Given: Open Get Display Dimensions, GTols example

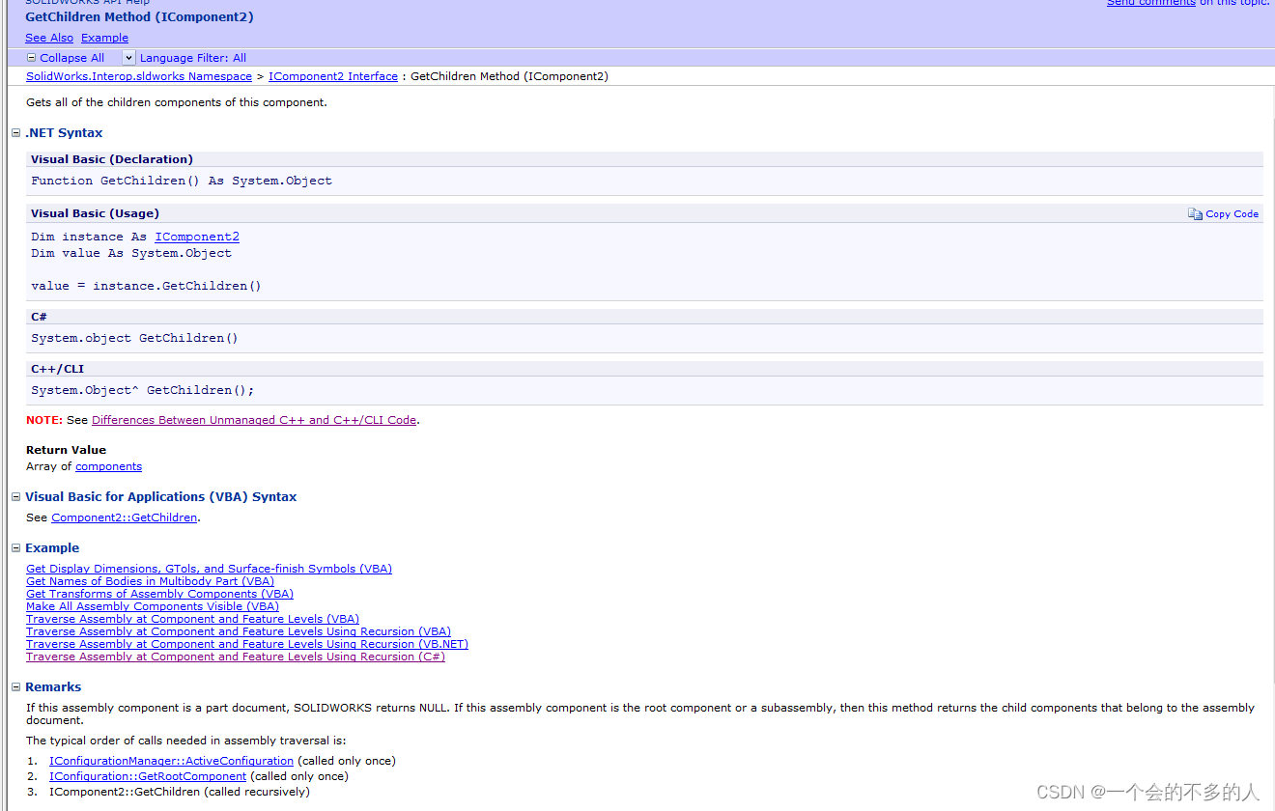Looking at the screenshot, I should pyautogui.click(x=209, y=569).
